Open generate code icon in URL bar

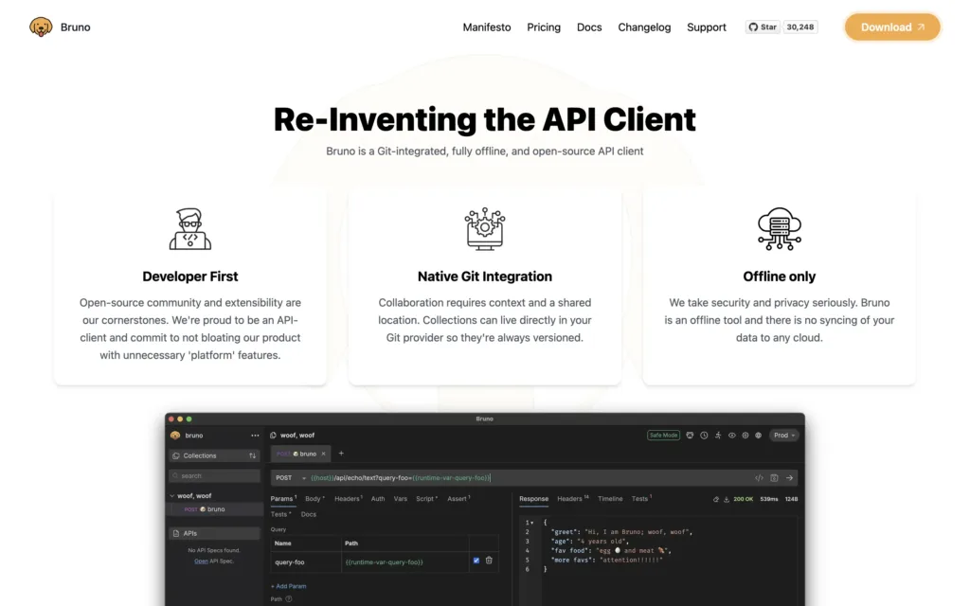[759, 478]
